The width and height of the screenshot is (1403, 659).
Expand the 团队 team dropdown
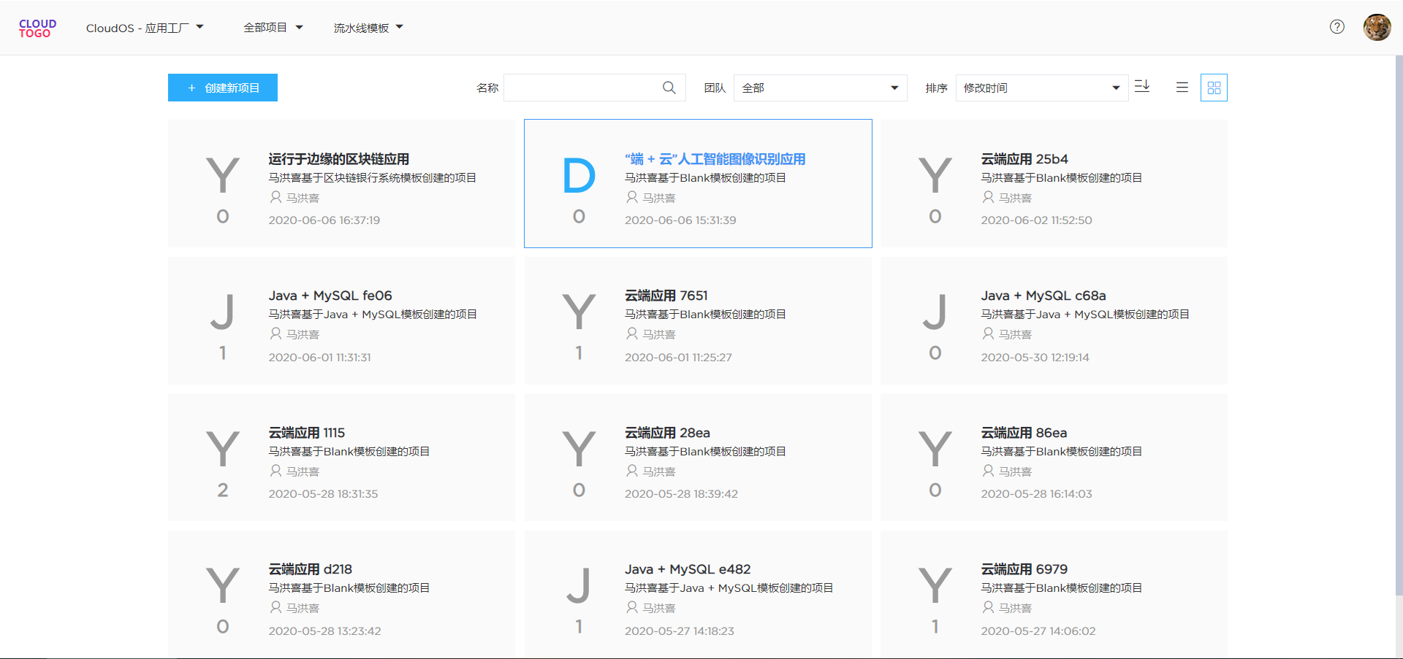click(820, 88)
